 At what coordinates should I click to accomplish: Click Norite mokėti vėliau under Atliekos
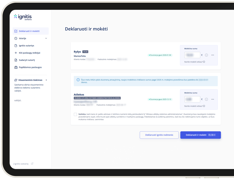(194, 106)
